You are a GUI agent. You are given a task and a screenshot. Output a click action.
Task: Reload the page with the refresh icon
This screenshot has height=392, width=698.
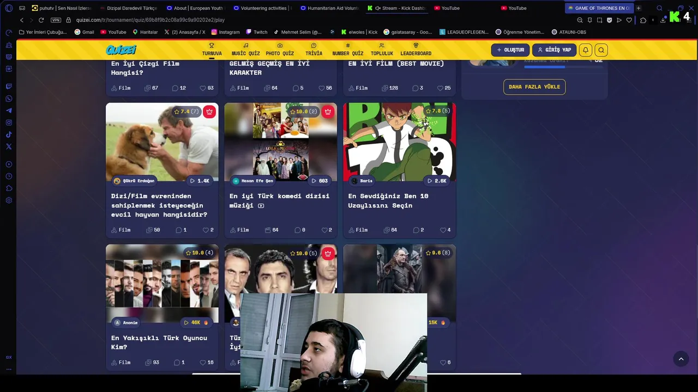[x=41, y=20]
